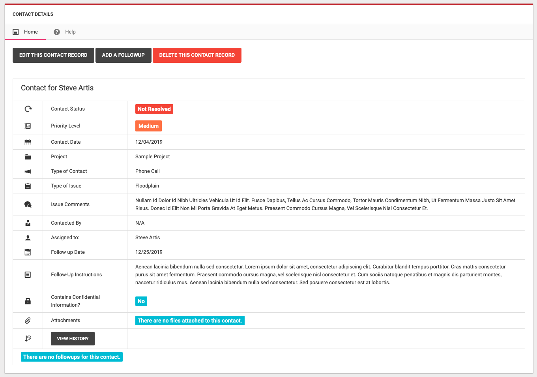The height and width of the screenshot is (377, 537).
Task: Click the Type of Issue clipboard icon
Action: pos(28,186)
